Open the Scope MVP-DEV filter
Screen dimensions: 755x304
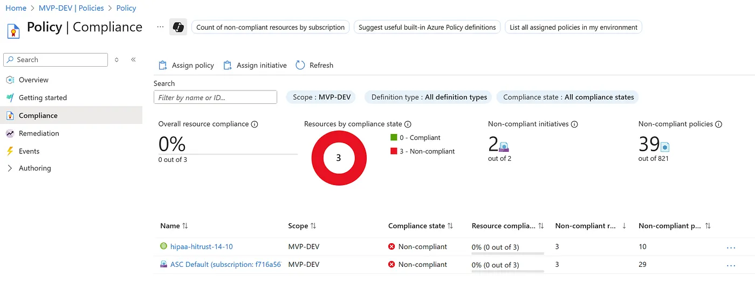321,97
